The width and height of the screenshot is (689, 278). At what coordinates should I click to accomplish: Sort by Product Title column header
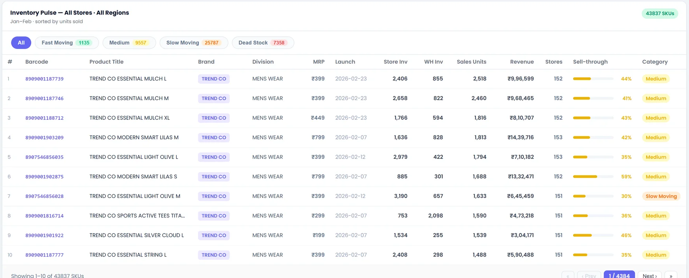pyautogui.click(x=106, y=62)
